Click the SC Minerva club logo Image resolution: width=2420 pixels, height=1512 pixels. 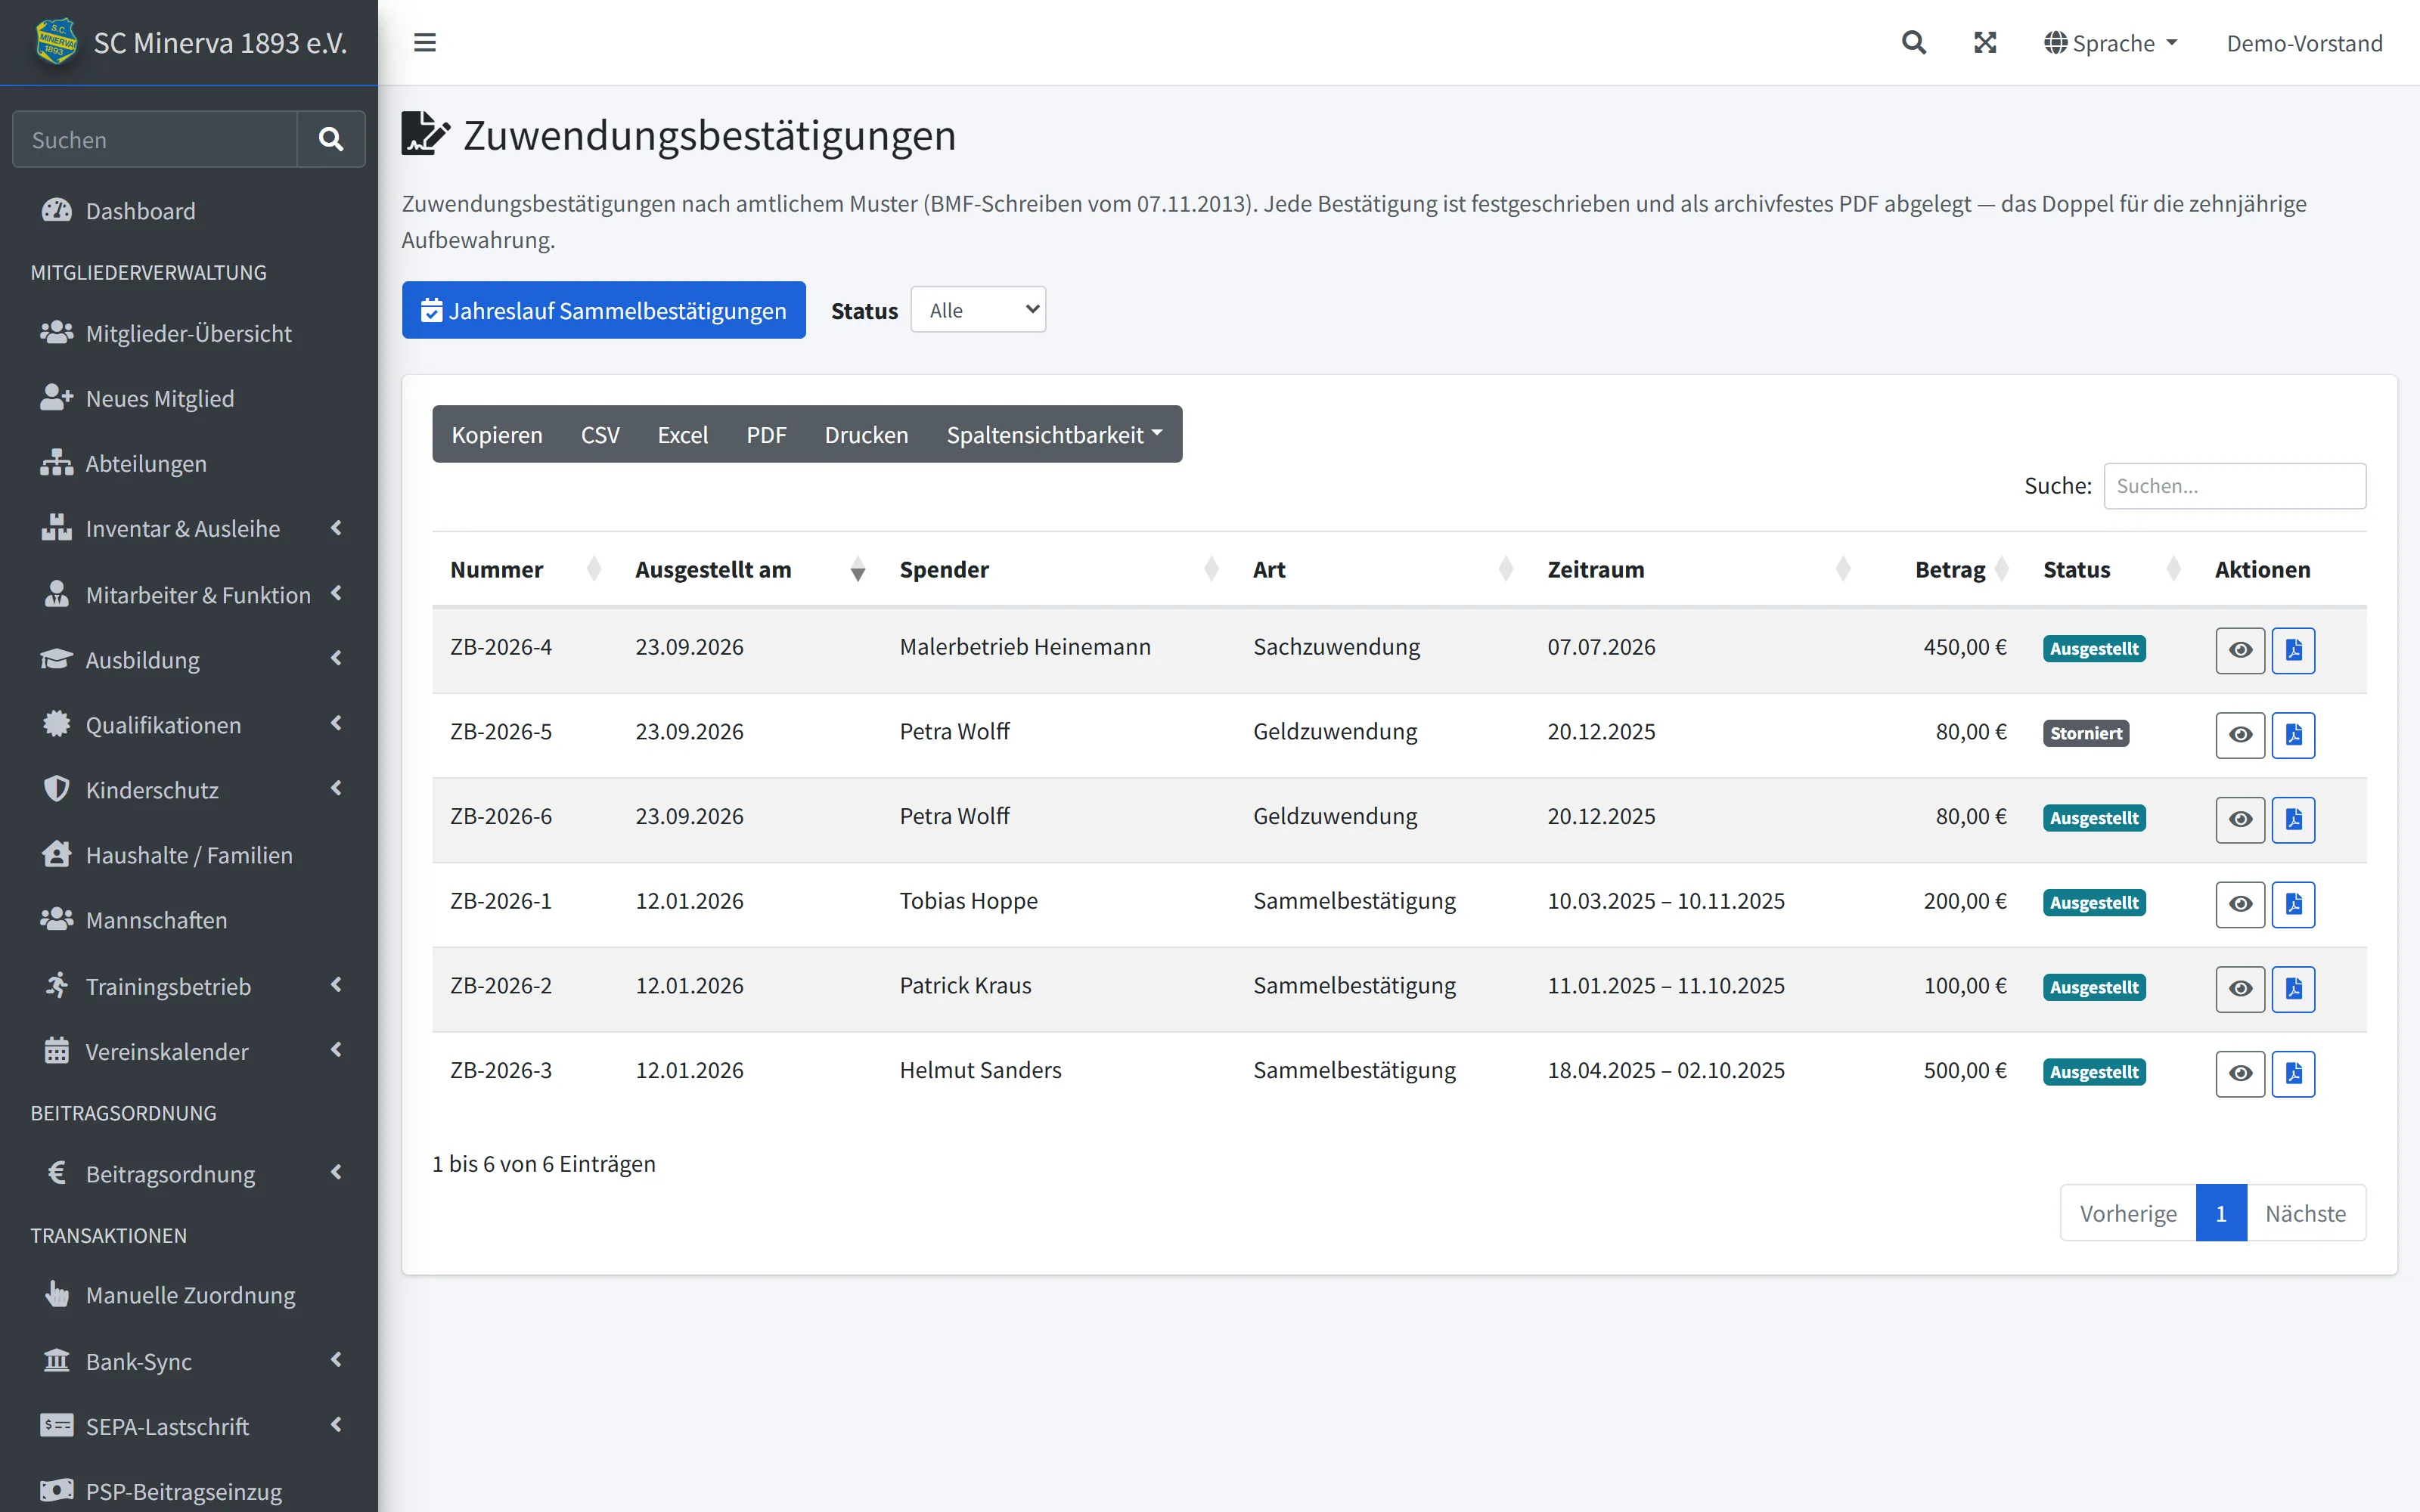point(56,42)
